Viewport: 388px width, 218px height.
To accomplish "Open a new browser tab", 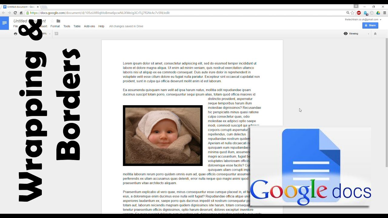I will (x=44, y=7).
